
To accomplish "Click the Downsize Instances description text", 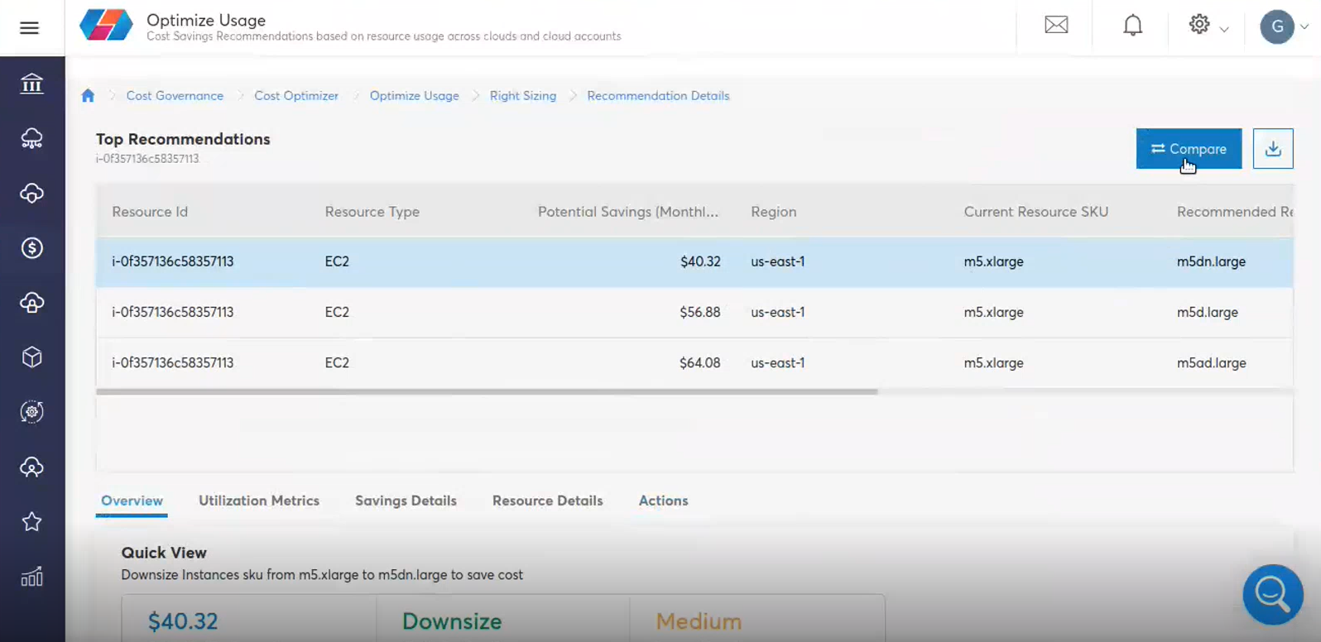I will click(x=322, y=575).
